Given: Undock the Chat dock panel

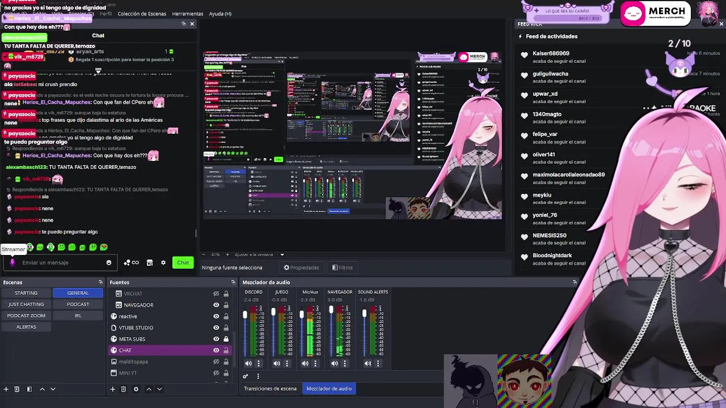Looking at the screenshot, I should (184, 24).
